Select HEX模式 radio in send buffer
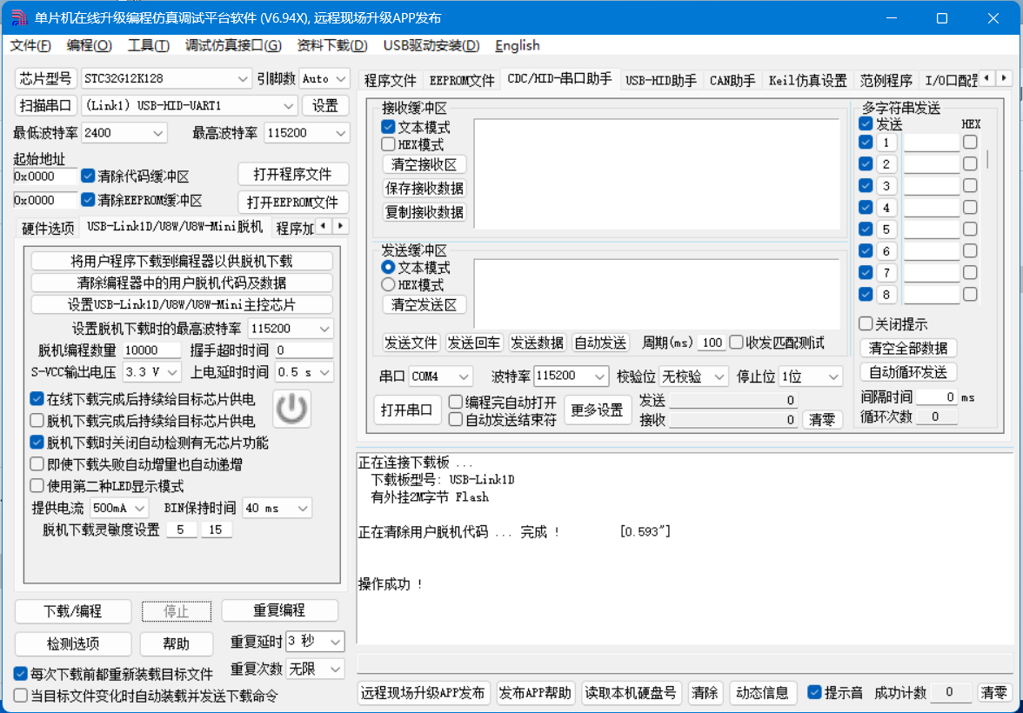Screen dimensions: 1023x713 389,284
